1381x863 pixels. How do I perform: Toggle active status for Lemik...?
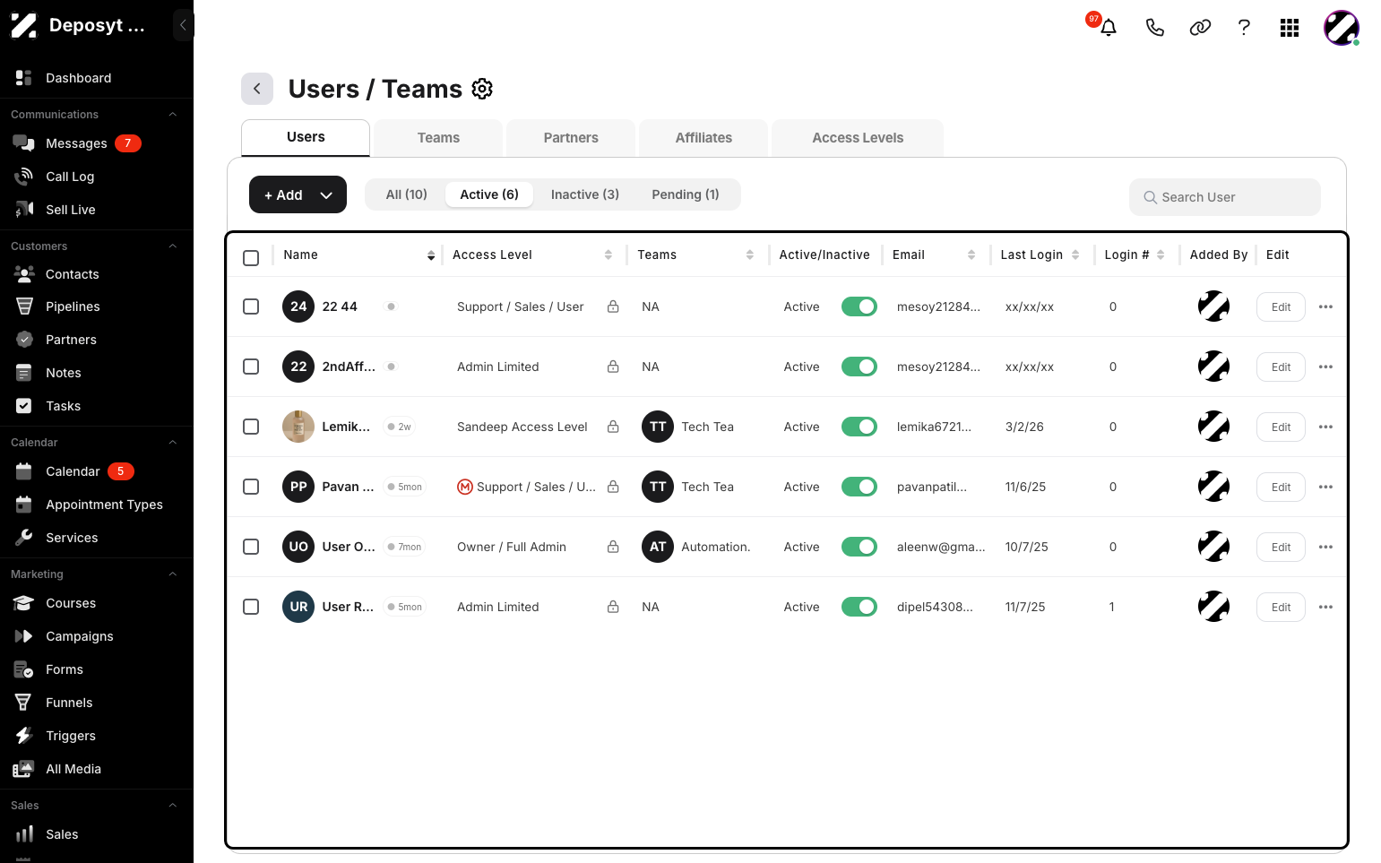click(x=859, y=427)
